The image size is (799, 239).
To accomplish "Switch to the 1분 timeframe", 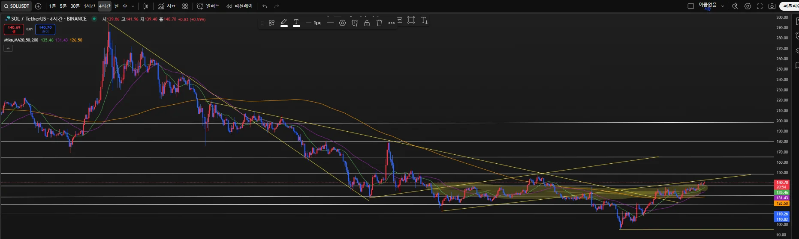I will pyautogui.click(x=52, y=6).
